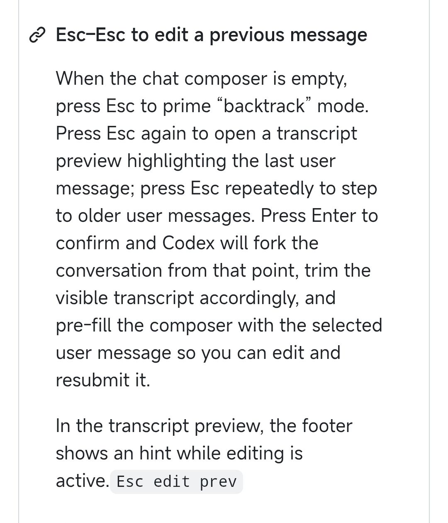Click the line "visible transcript accordingly, and"
This screenshot has height=523, width=448.
[x=195, y=298]
